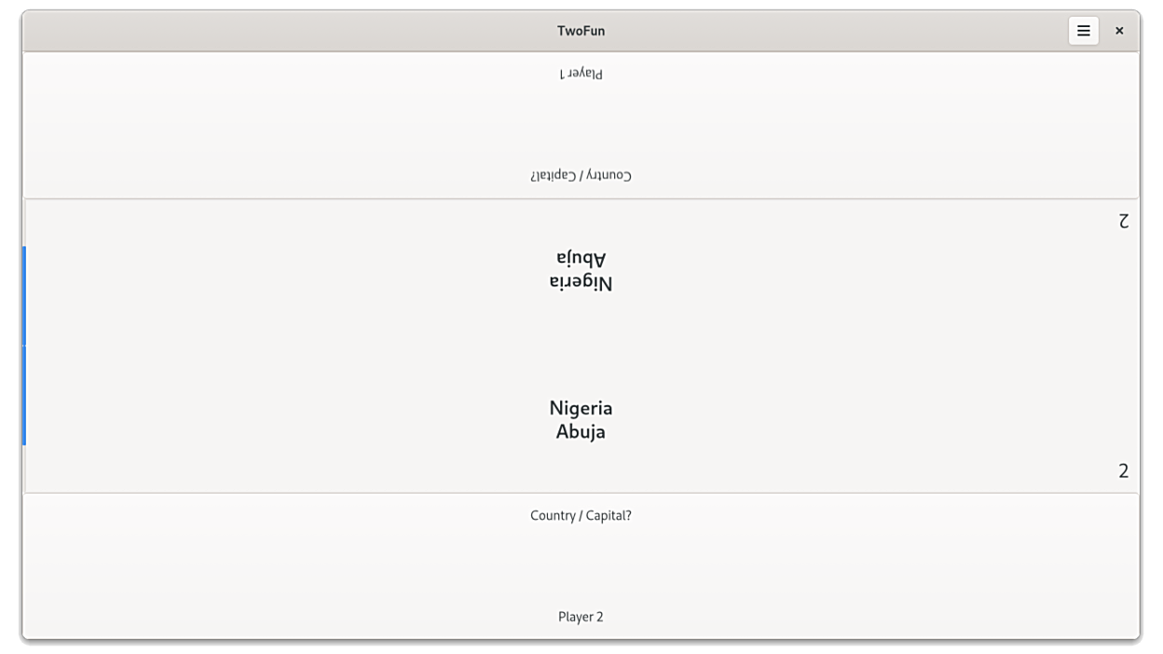
Task: Click the divider below Player 1's panel
Action: pos(581,198)
